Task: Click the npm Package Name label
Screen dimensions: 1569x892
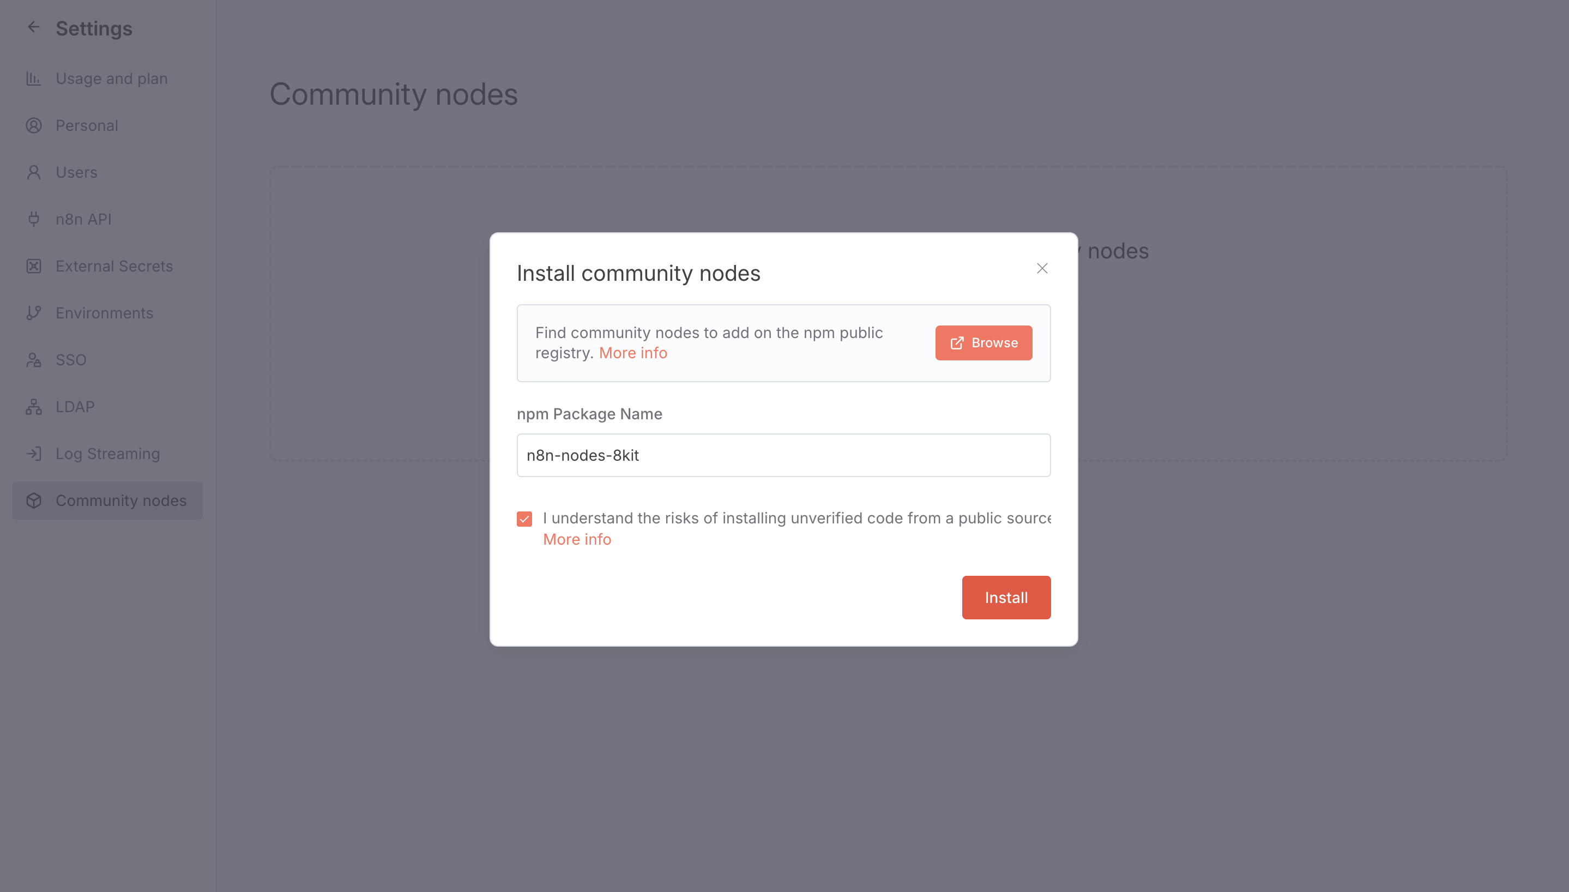Action: 589,414
